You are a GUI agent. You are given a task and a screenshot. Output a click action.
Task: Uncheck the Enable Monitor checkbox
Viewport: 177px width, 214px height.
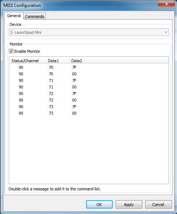11,51
